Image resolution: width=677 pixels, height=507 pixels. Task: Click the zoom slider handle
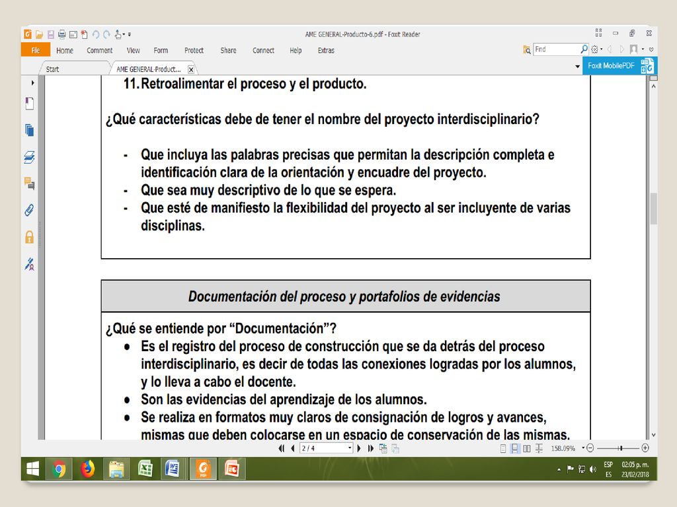coord(620,448)
